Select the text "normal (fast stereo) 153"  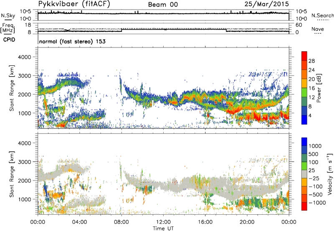[x=72, y=41]
